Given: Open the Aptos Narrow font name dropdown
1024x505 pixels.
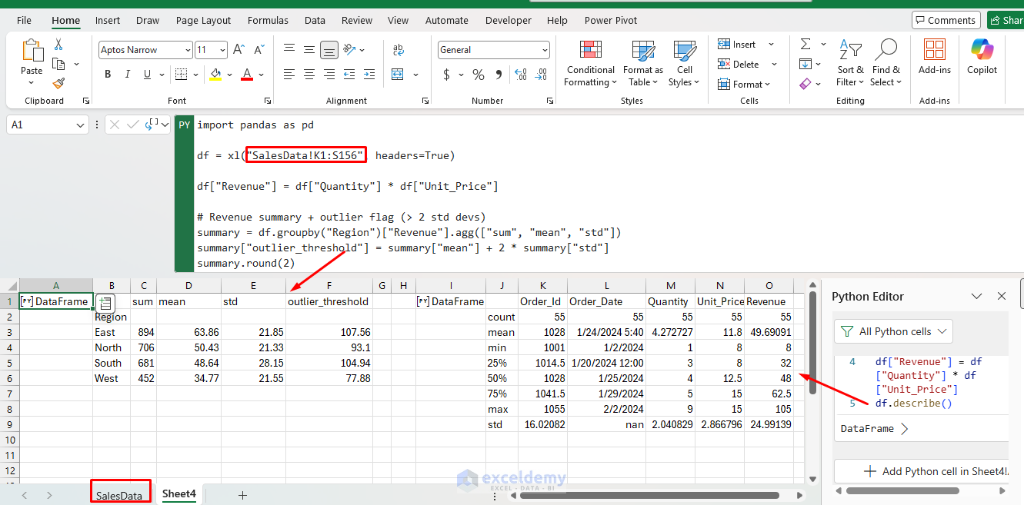Looking at the screenshot, I should click(x=188, y=50).
